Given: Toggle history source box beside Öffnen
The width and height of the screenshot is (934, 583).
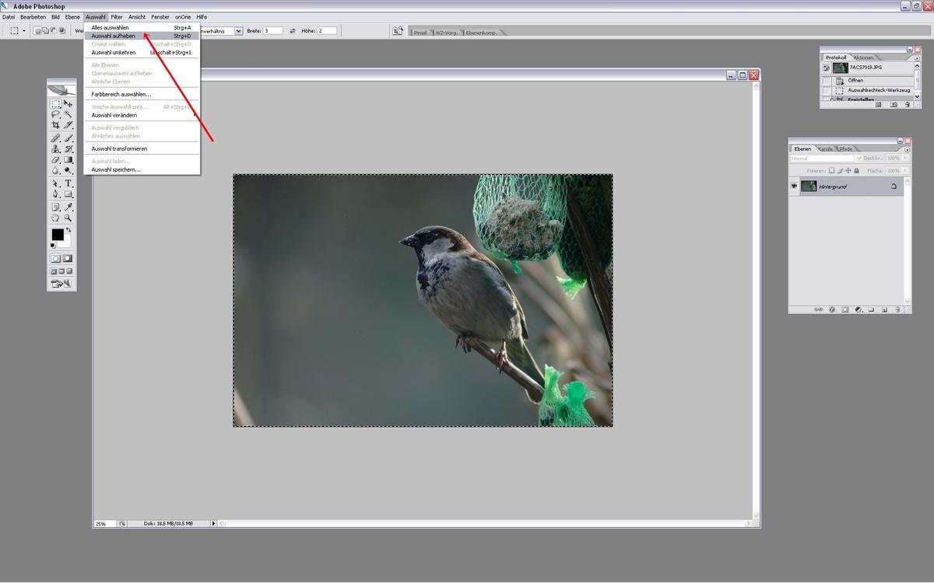Looking at the screenshot, I should (827, 81).
